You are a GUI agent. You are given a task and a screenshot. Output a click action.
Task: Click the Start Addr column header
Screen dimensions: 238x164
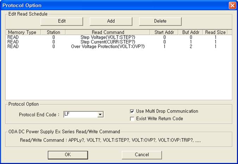(164, 32)
